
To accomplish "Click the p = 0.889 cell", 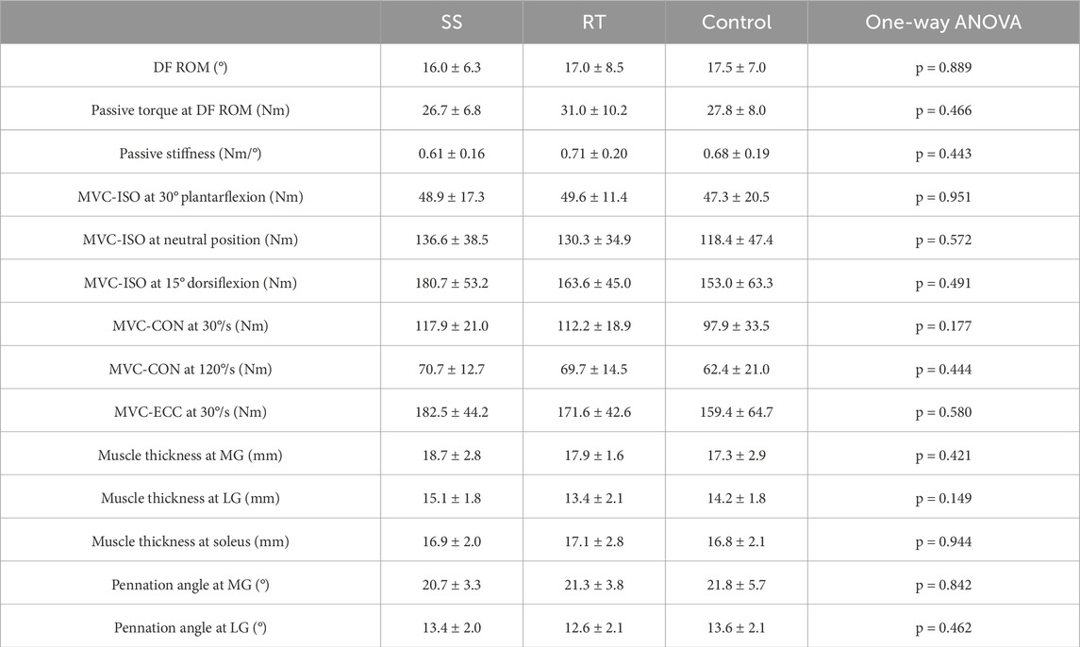I will tap(943, 67).
